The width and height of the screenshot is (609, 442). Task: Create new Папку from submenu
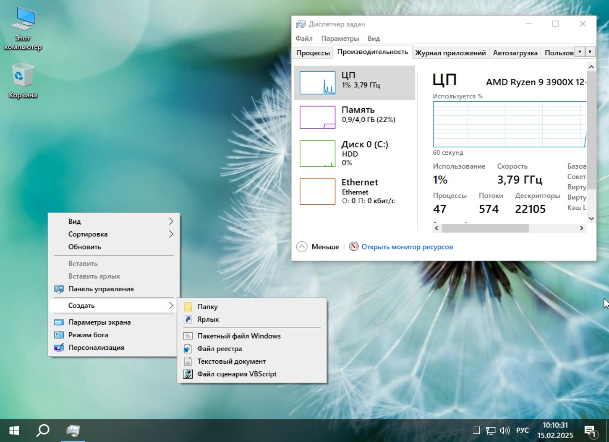click(x=207, y=306)
